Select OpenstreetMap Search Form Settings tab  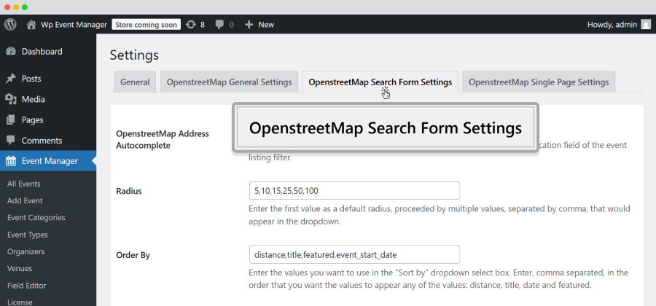[x=380, y=82]
